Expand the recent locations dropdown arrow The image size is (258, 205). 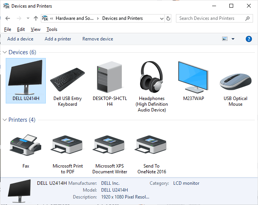pyautogui.click(x=28, y=18)
